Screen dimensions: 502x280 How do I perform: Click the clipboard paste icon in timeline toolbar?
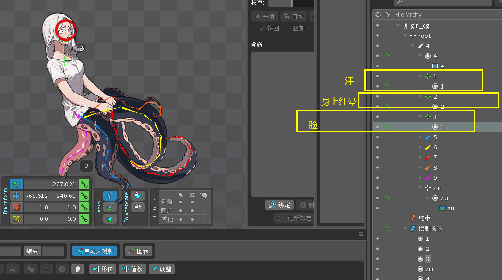pos(78,269)
